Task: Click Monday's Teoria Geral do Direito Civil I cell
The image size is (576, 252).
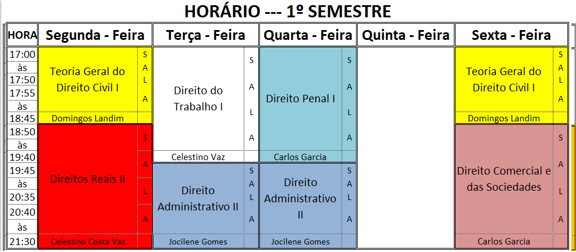Action: click(x=87, y=80)
